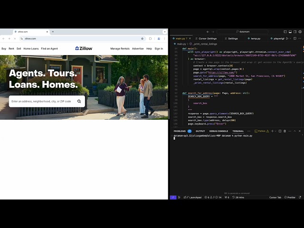The height and width of the screenshot is (228, 304).
Task: Stop loading the Zillow page
Action: [15, 38]
